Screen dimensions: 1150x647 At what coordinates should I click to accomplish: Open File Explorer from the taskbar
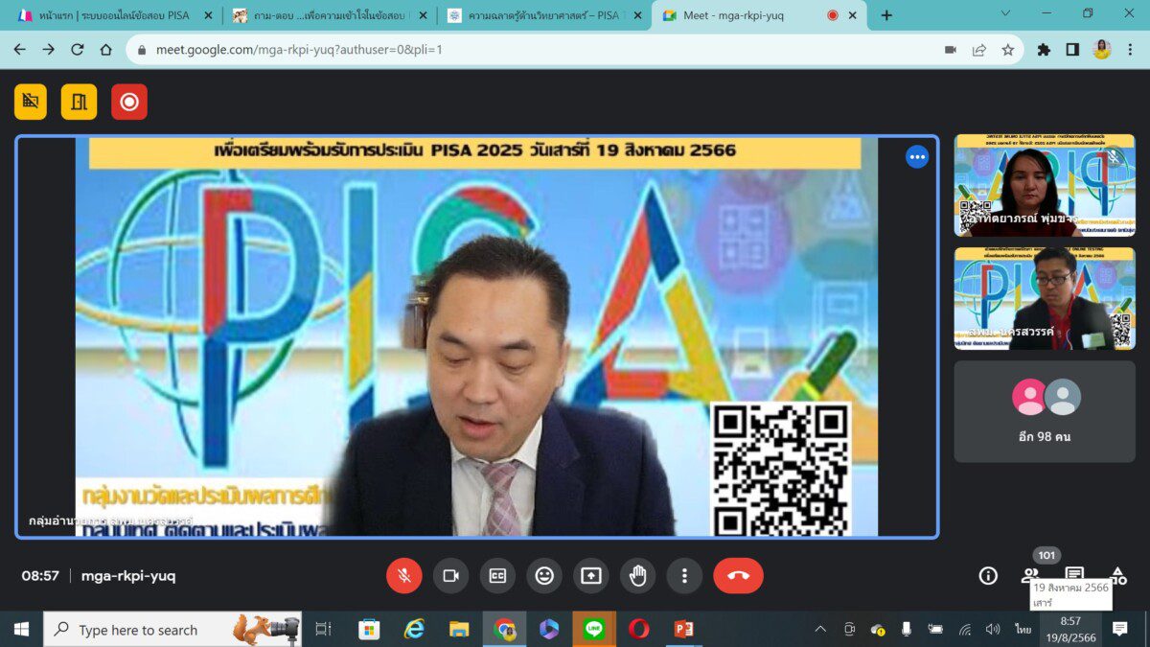click(459, 630)
